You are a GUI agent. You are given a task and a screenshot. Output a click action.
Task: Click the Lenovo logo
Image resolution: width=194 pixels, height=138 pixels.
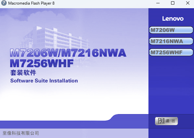point(173,19)
